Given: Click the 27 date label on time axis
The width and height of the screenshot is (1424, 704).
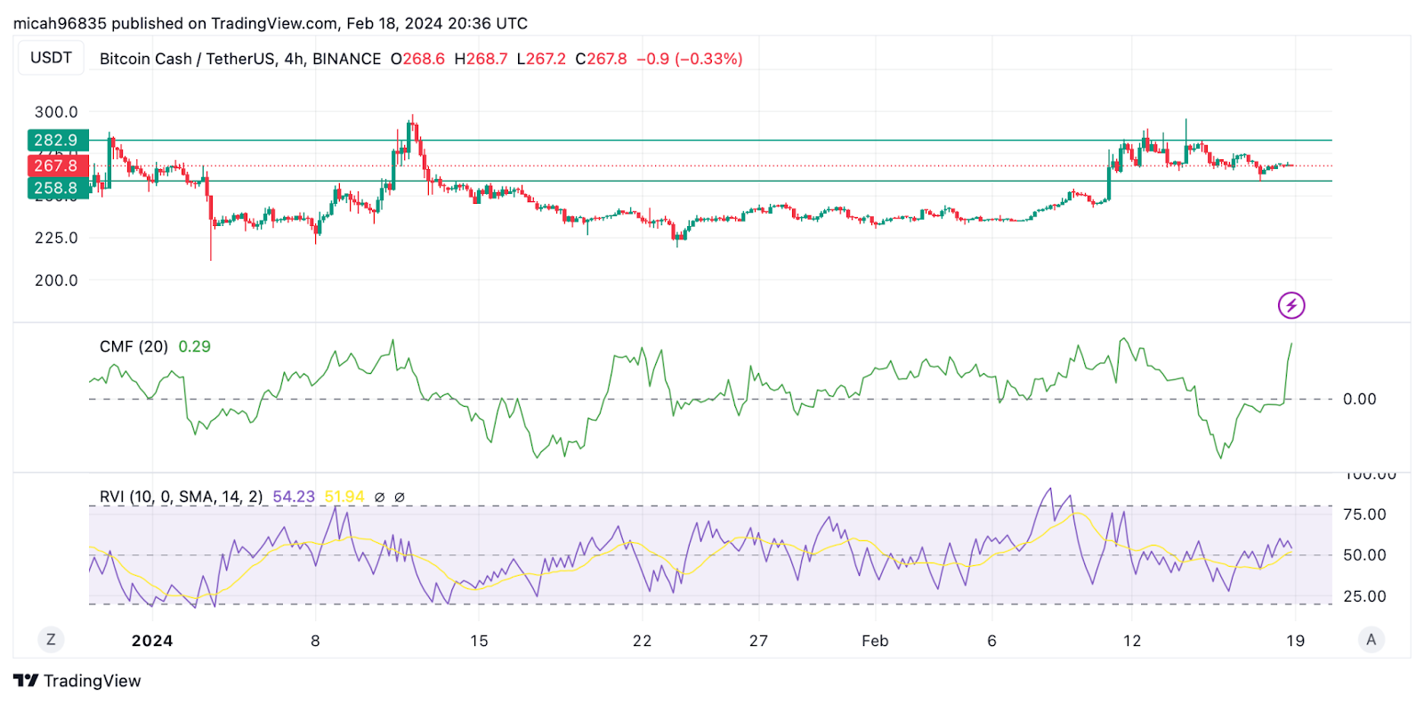Looking at the screenshot, I should [758, 641].
